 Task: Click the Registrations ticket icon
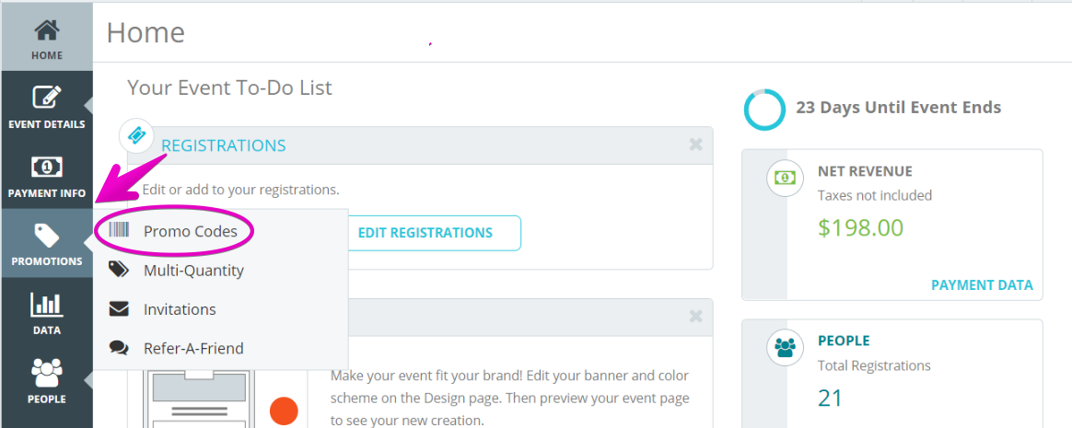click(136, 135)
